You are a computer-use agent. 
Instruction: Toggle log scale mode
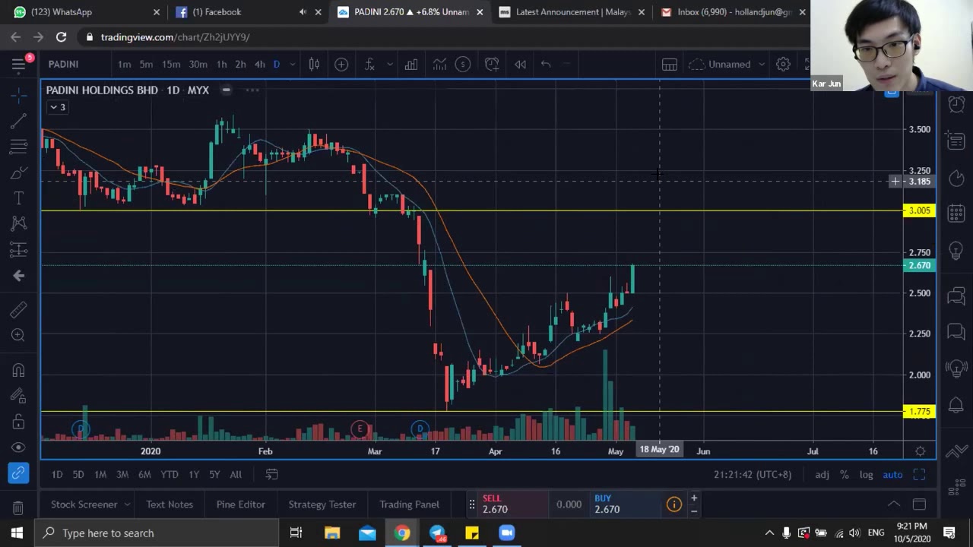(866, 475)
